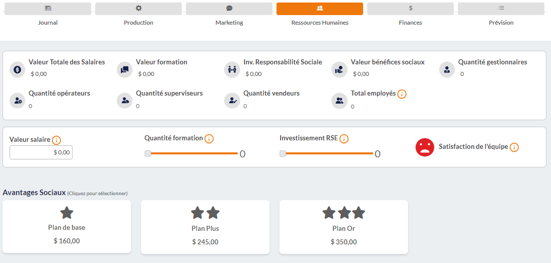Click info icon beside Valeur salaire
Image resolution: width=551 pixels, height=263 pixels.
56,140
